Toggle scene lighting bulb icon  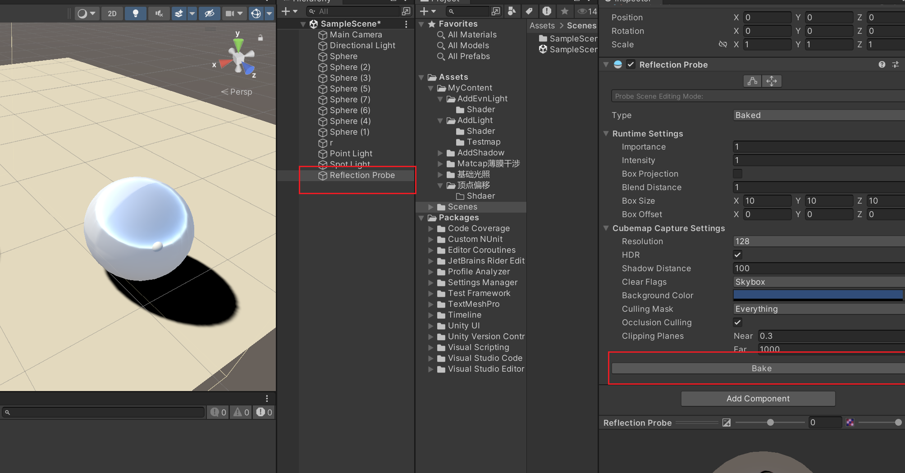coord(135,14)
